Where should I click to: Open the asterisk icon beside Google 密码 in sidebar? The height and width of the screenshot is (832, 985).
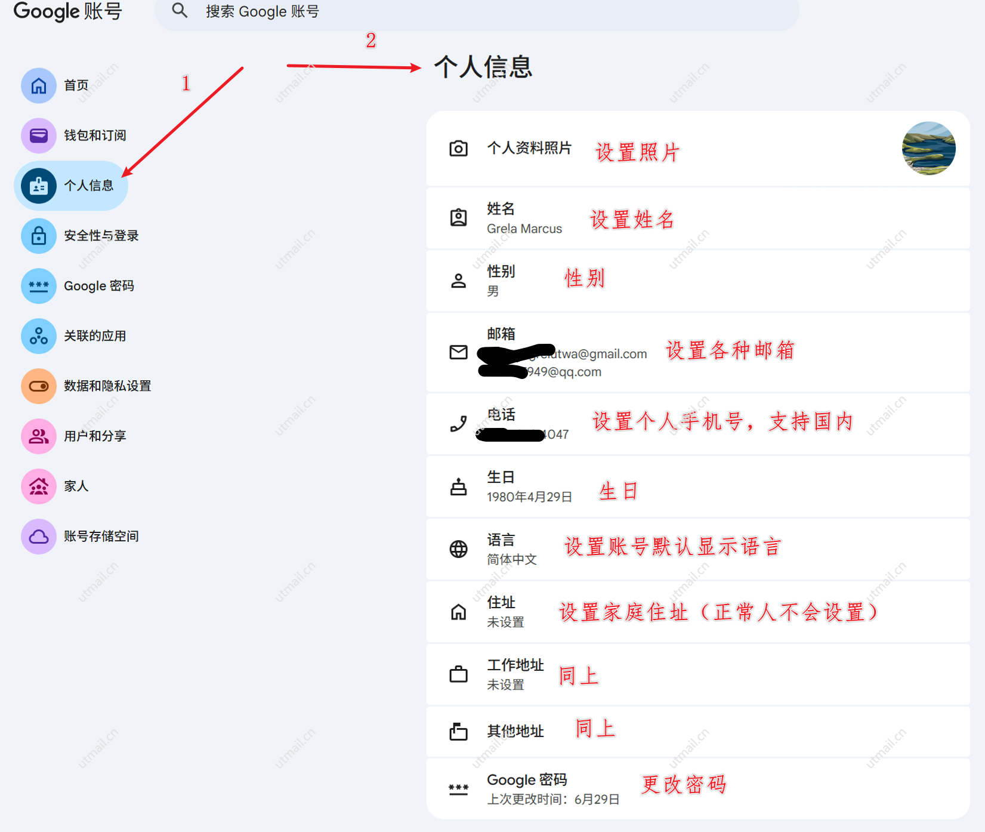(x=39, y=286)
